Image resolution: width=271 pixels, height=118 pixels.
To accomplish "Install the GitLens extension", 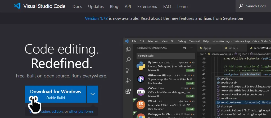I will [190, 83].
